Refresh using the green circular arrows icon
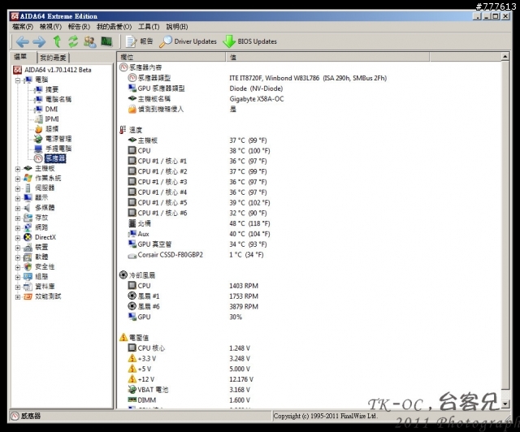520x432 pixels. pos(73,41)
